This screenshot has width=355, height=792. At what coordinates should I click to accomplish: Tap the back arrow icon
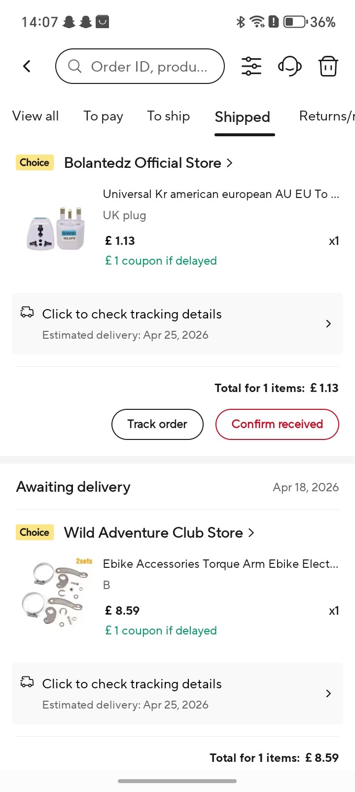(27, 66)
